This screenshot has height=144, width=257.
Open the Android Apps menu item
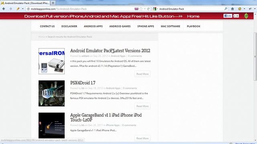click(93, 26)
